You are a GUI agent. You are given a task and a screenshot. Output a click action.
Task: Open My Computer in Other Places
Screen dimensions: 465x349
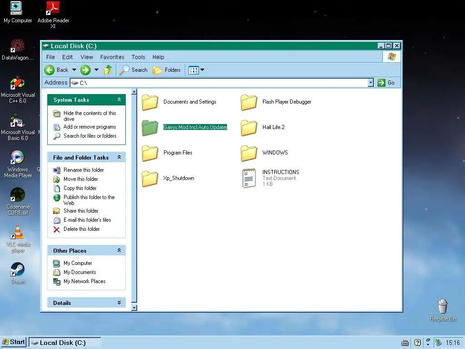(78, 263)
